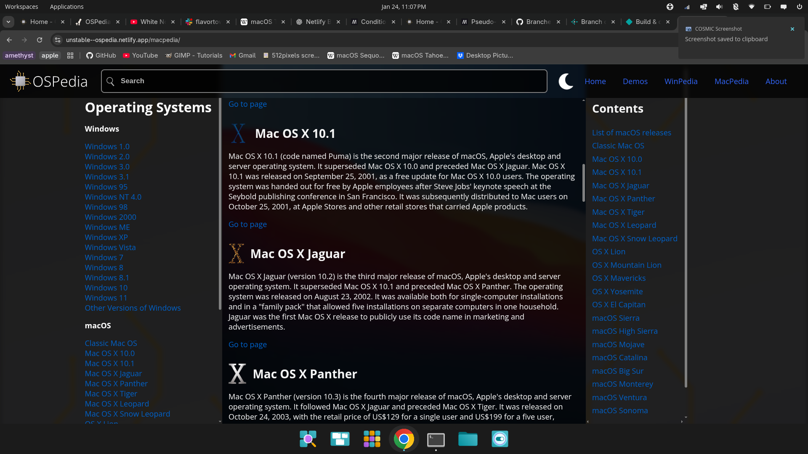Open Windows XP in sidebar list
The height and width of the screenshot is (454, 808).
tap(106, 237)
